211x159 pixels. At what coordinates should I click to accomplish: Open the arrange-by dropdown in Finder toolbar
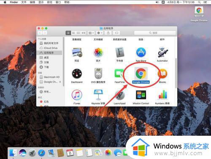pyautogui.click(x=91, y=33)
